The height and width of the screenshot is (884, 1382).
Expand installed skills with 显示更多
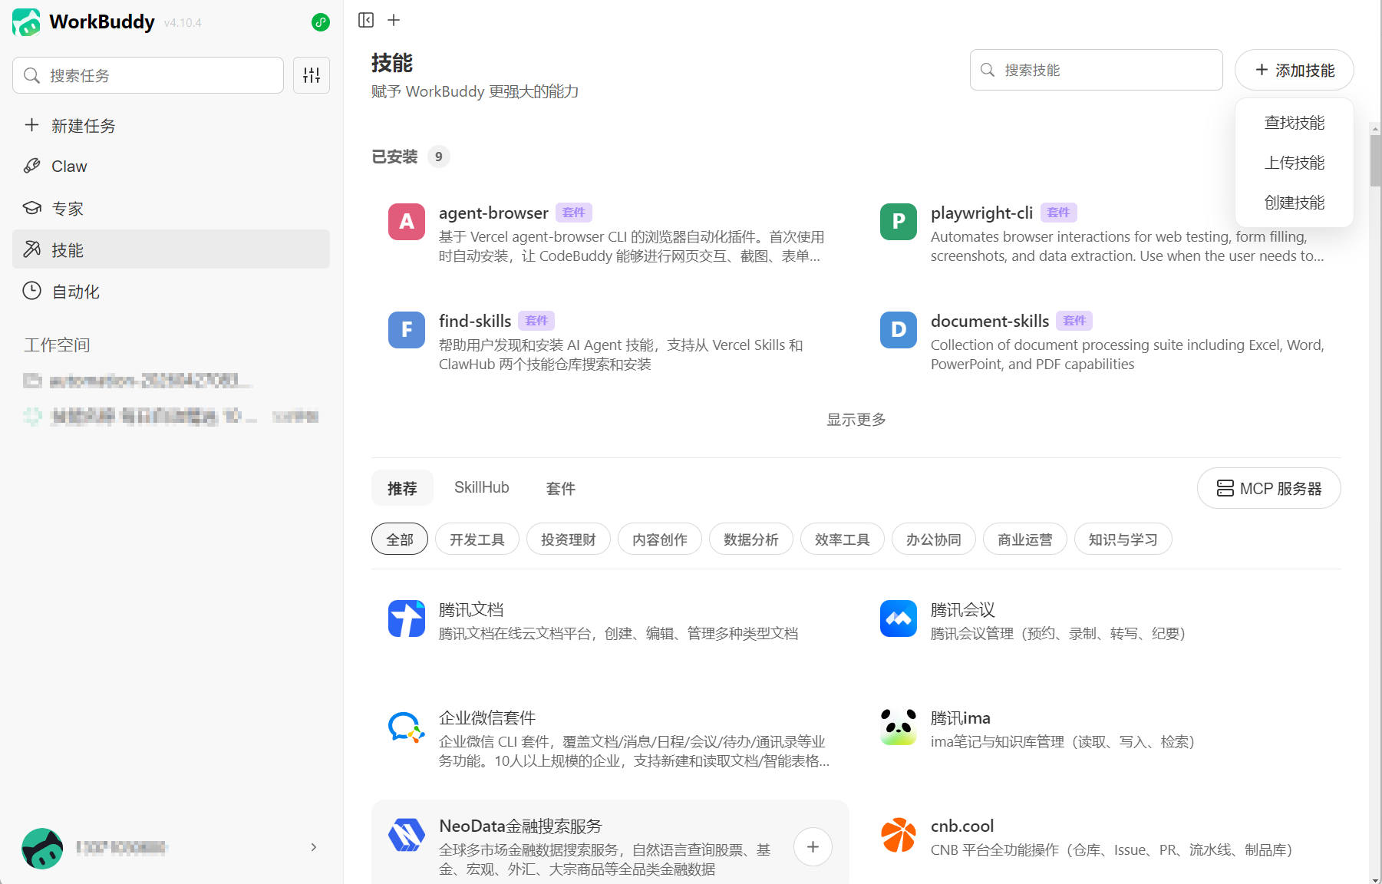point(856,420)
